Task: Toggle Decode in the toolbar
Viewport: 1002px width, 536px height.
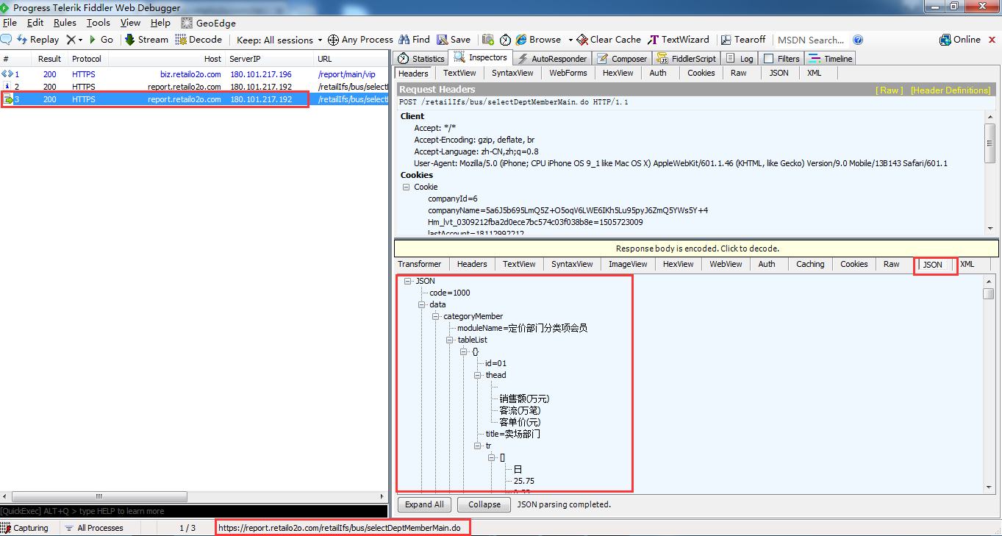Action: 198,40
